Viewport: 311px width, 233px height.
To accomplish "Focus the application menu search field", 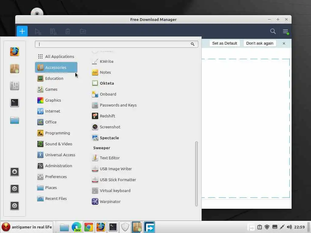I will (x=116, y=44).
